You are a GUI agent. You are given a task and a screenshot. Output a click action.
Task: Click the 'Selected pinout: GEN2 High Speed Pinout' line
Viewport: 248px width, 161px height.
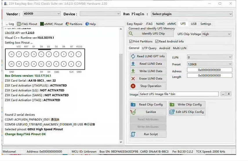pos(34,129)
